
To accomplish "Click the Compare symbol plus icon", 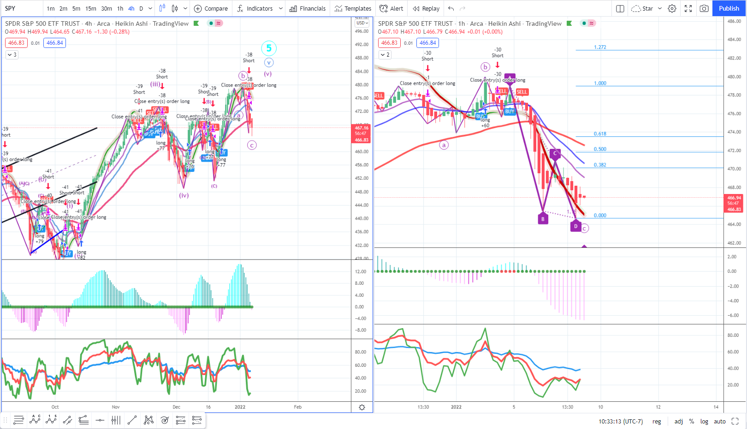I will (x=198, y=8).
